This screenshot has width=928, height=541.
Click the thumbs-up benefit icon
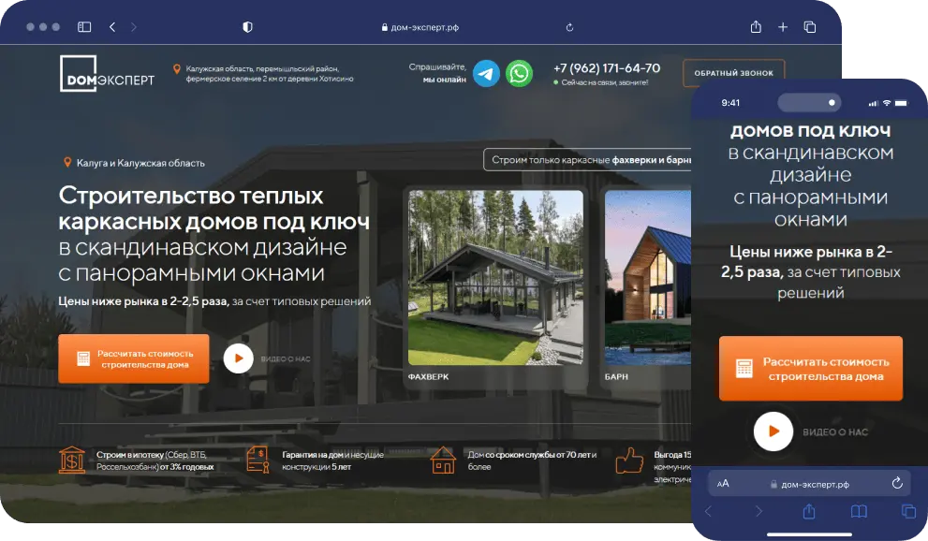click(629, 461)
